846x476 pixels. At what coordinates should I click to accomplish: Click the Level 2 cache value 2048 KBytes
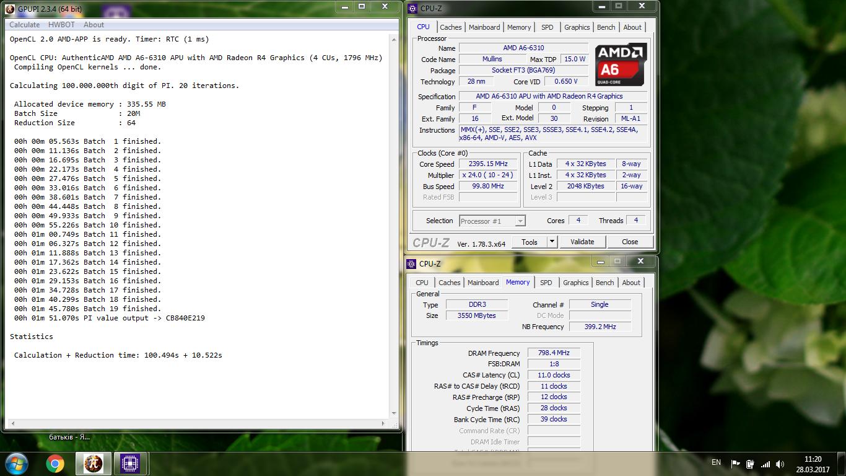pos(585,187)
